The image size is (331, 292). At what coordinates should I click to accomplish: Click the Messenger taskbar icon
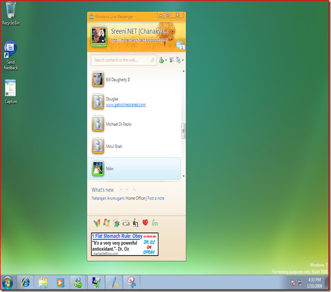coord(77,283)
